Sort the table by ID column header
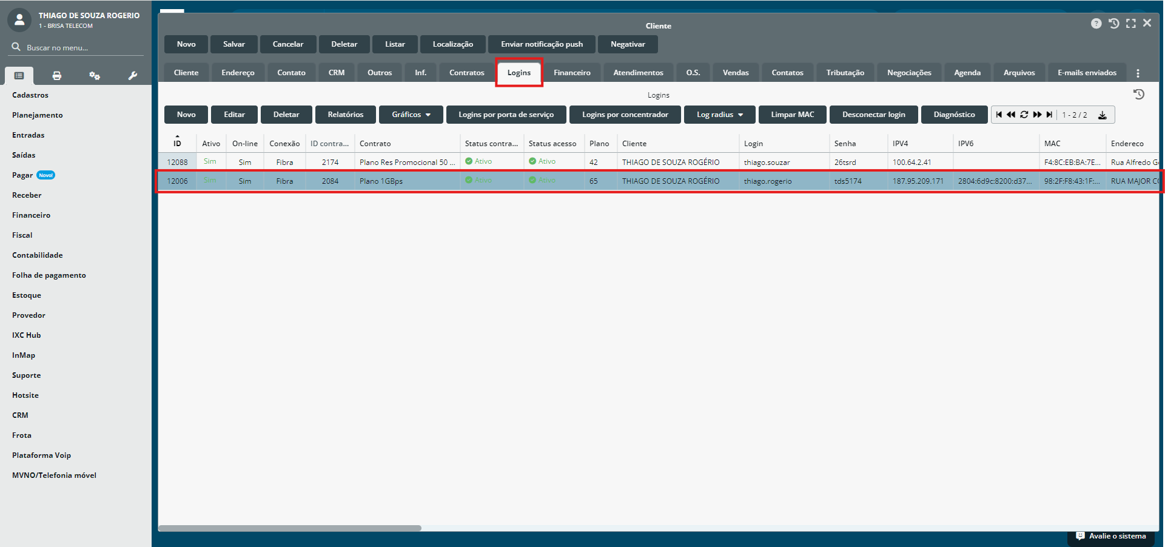Screen dimensions: 1165x547 pos(177,143)
